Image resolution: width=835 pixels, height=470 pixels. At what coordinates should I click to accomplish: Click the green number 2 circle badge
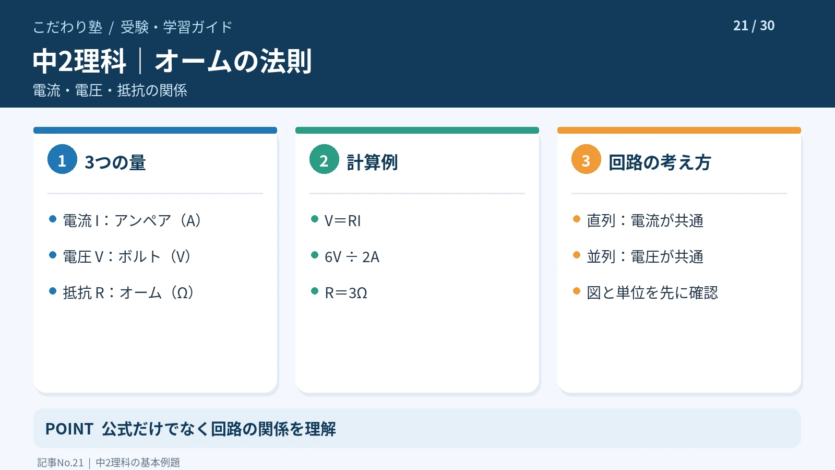(x=324, y=159)
